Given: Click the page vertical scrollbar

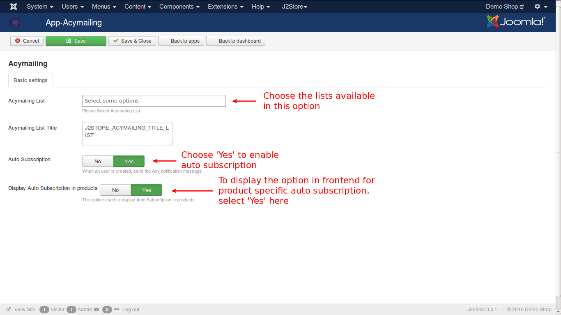Looking at the screenshot, I should tap(558, 152).
